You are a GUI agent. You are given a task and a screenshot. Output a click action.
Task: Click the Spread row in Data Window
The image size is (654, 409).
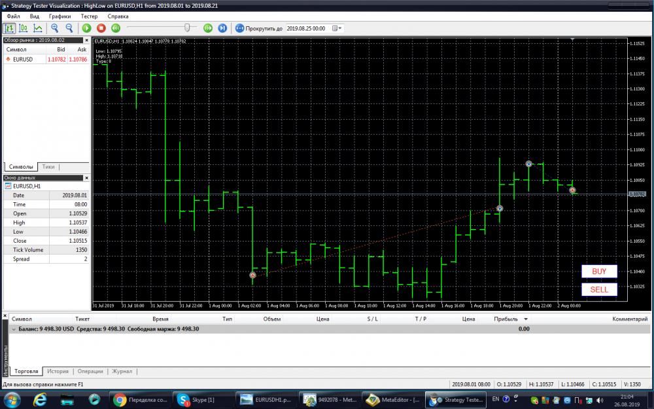pos(46,258)
